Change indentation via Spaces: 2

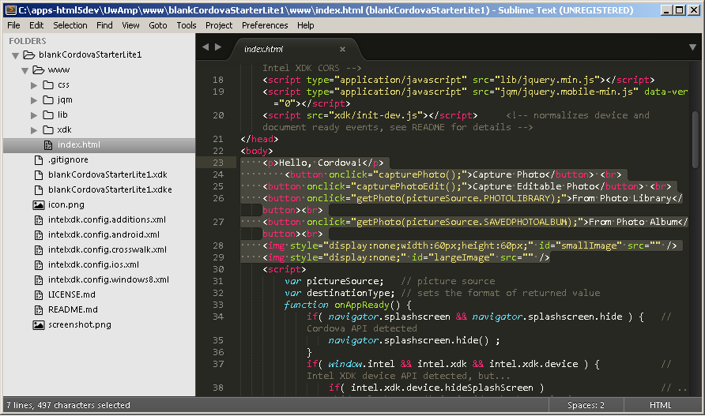point(586,405)
